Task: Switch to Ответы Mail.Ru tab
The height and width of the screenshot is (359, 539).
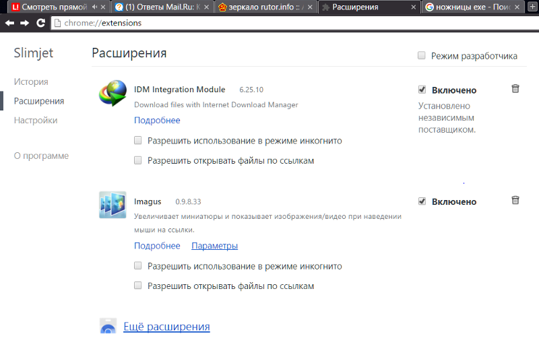Action: pos(162,7)
